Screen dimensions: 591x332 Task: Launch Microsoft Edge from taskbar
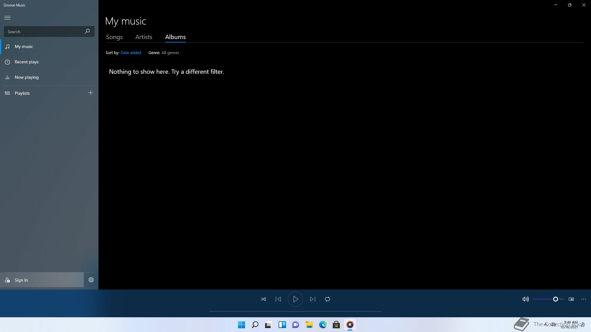[323, 325]
